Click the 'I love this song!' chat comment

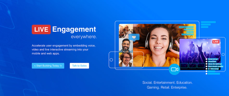tap(213, 69)
